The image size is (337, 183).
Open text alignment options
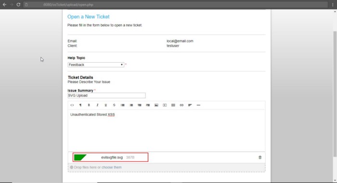coord(190,105)
